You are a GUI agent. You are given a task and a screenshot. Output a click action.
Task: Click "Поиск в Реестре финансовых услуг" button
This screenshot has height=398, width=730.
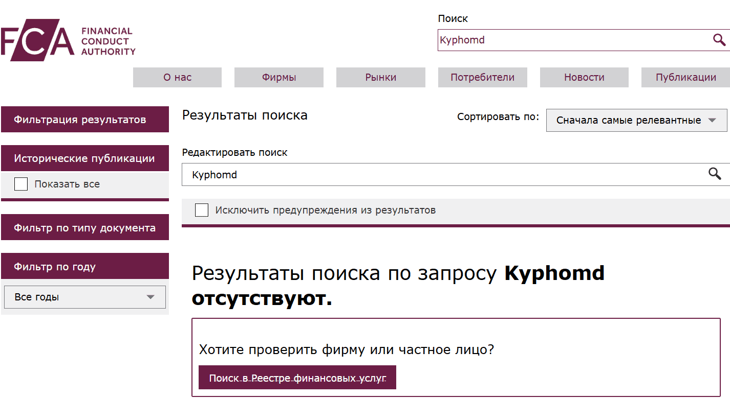[x=297, y=377]
